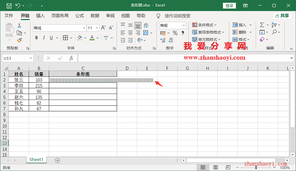Click Decrease Decimal icon
Screen dimensions: 296x171
pos(170,40)
